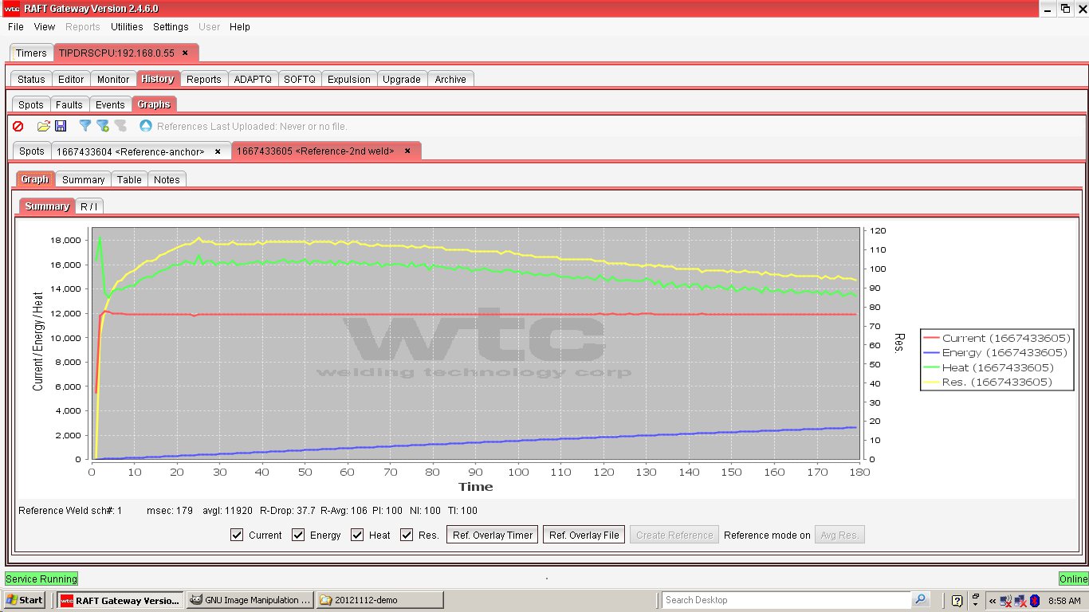Open a file with the folder icon
1089x612 pixels.
44,126
